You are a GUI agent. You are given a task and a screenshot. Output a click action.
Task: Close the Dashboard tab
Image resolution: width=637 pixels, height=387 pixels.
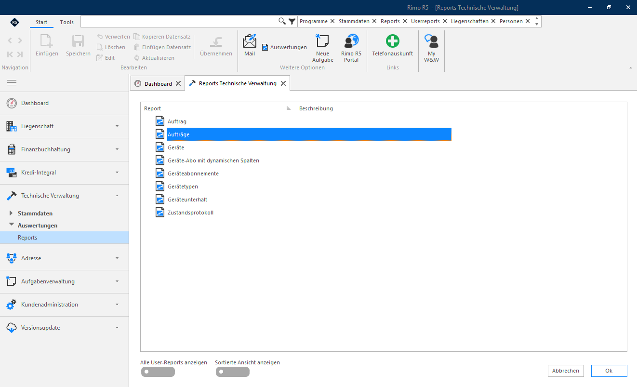click(x=178, y=83)
